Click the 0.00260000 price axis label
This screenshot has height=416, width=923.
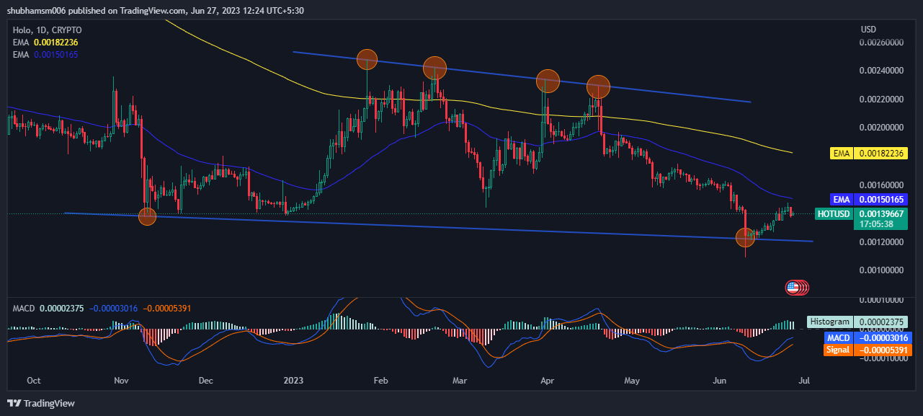click(x=882, y=43)
